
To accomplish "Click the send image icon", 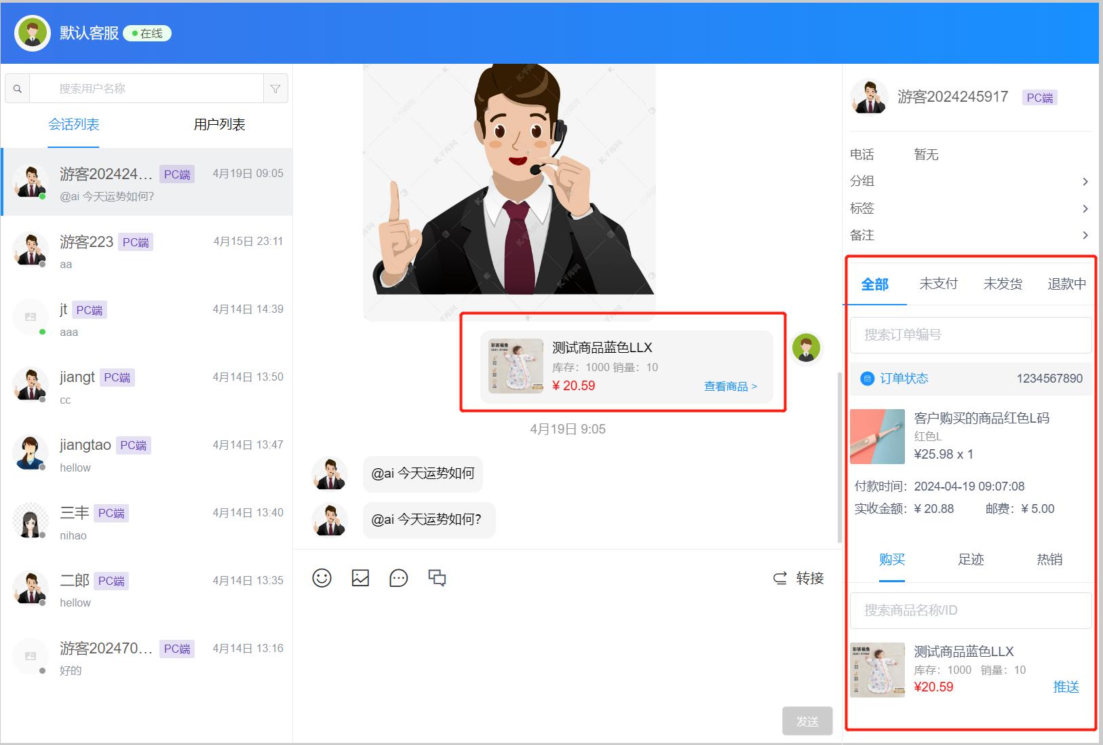I will 360,578.
